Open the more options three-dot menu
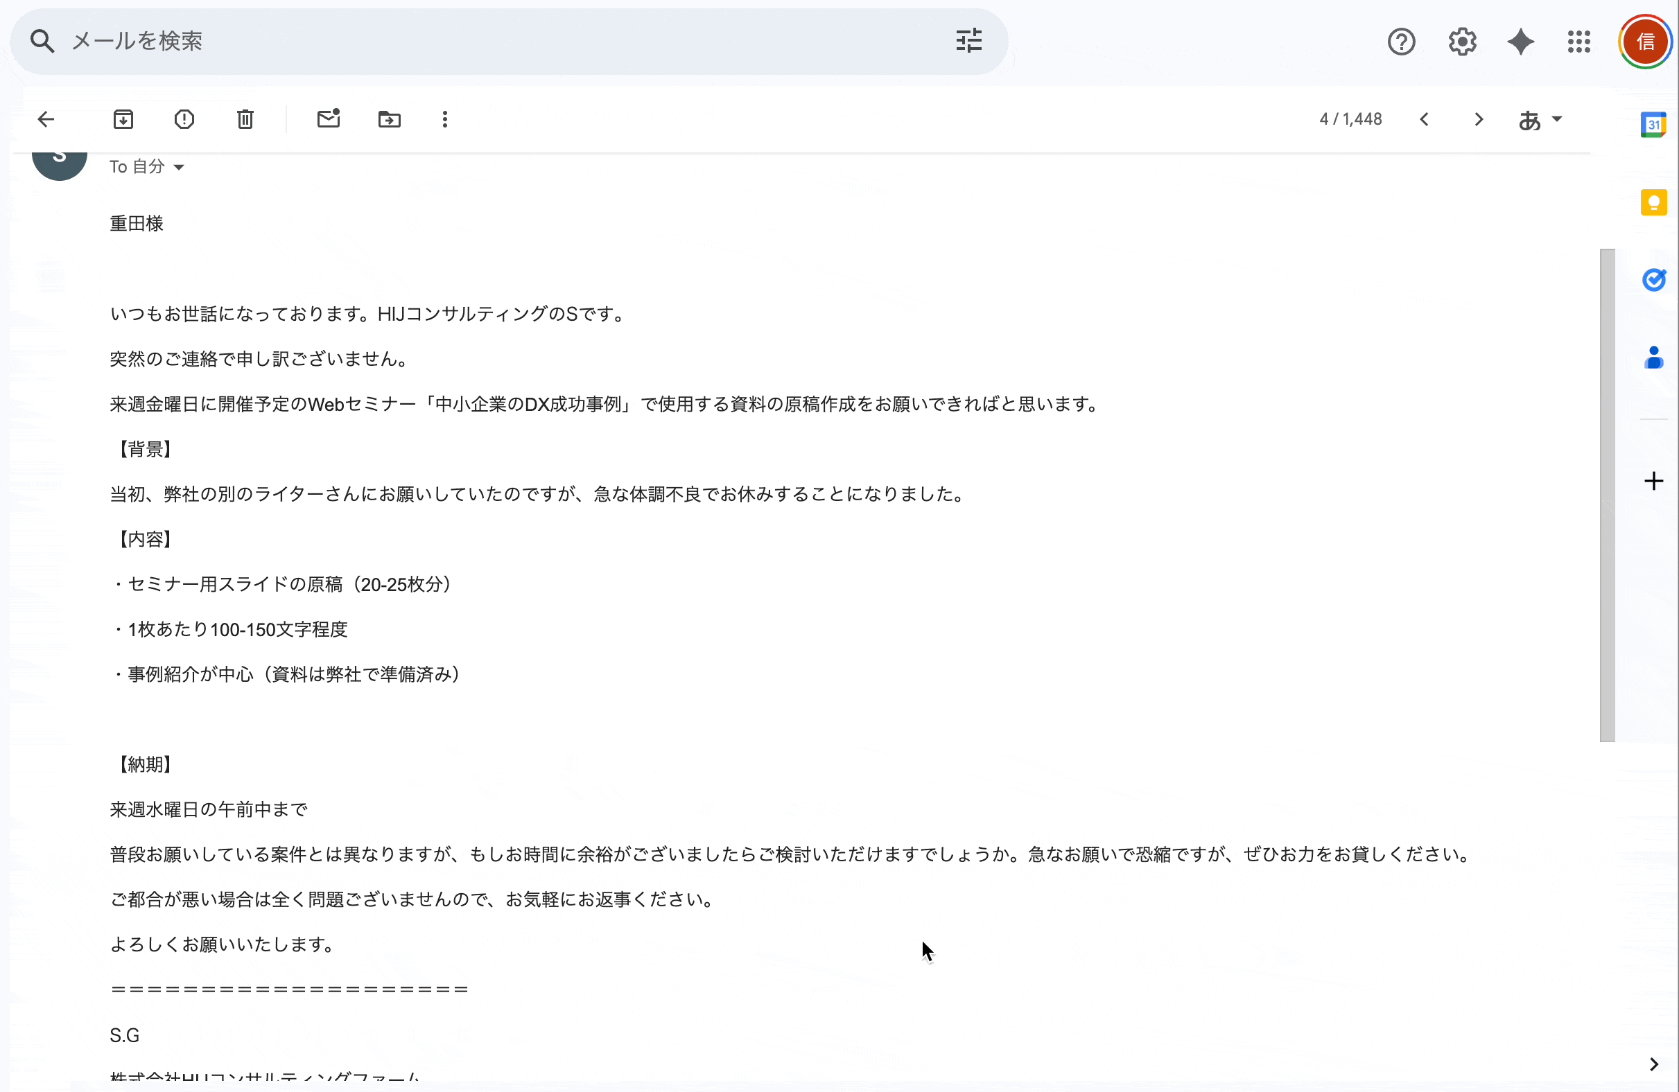The height and width of the screenshot is (1092, 1679). [x=444, y=119]
